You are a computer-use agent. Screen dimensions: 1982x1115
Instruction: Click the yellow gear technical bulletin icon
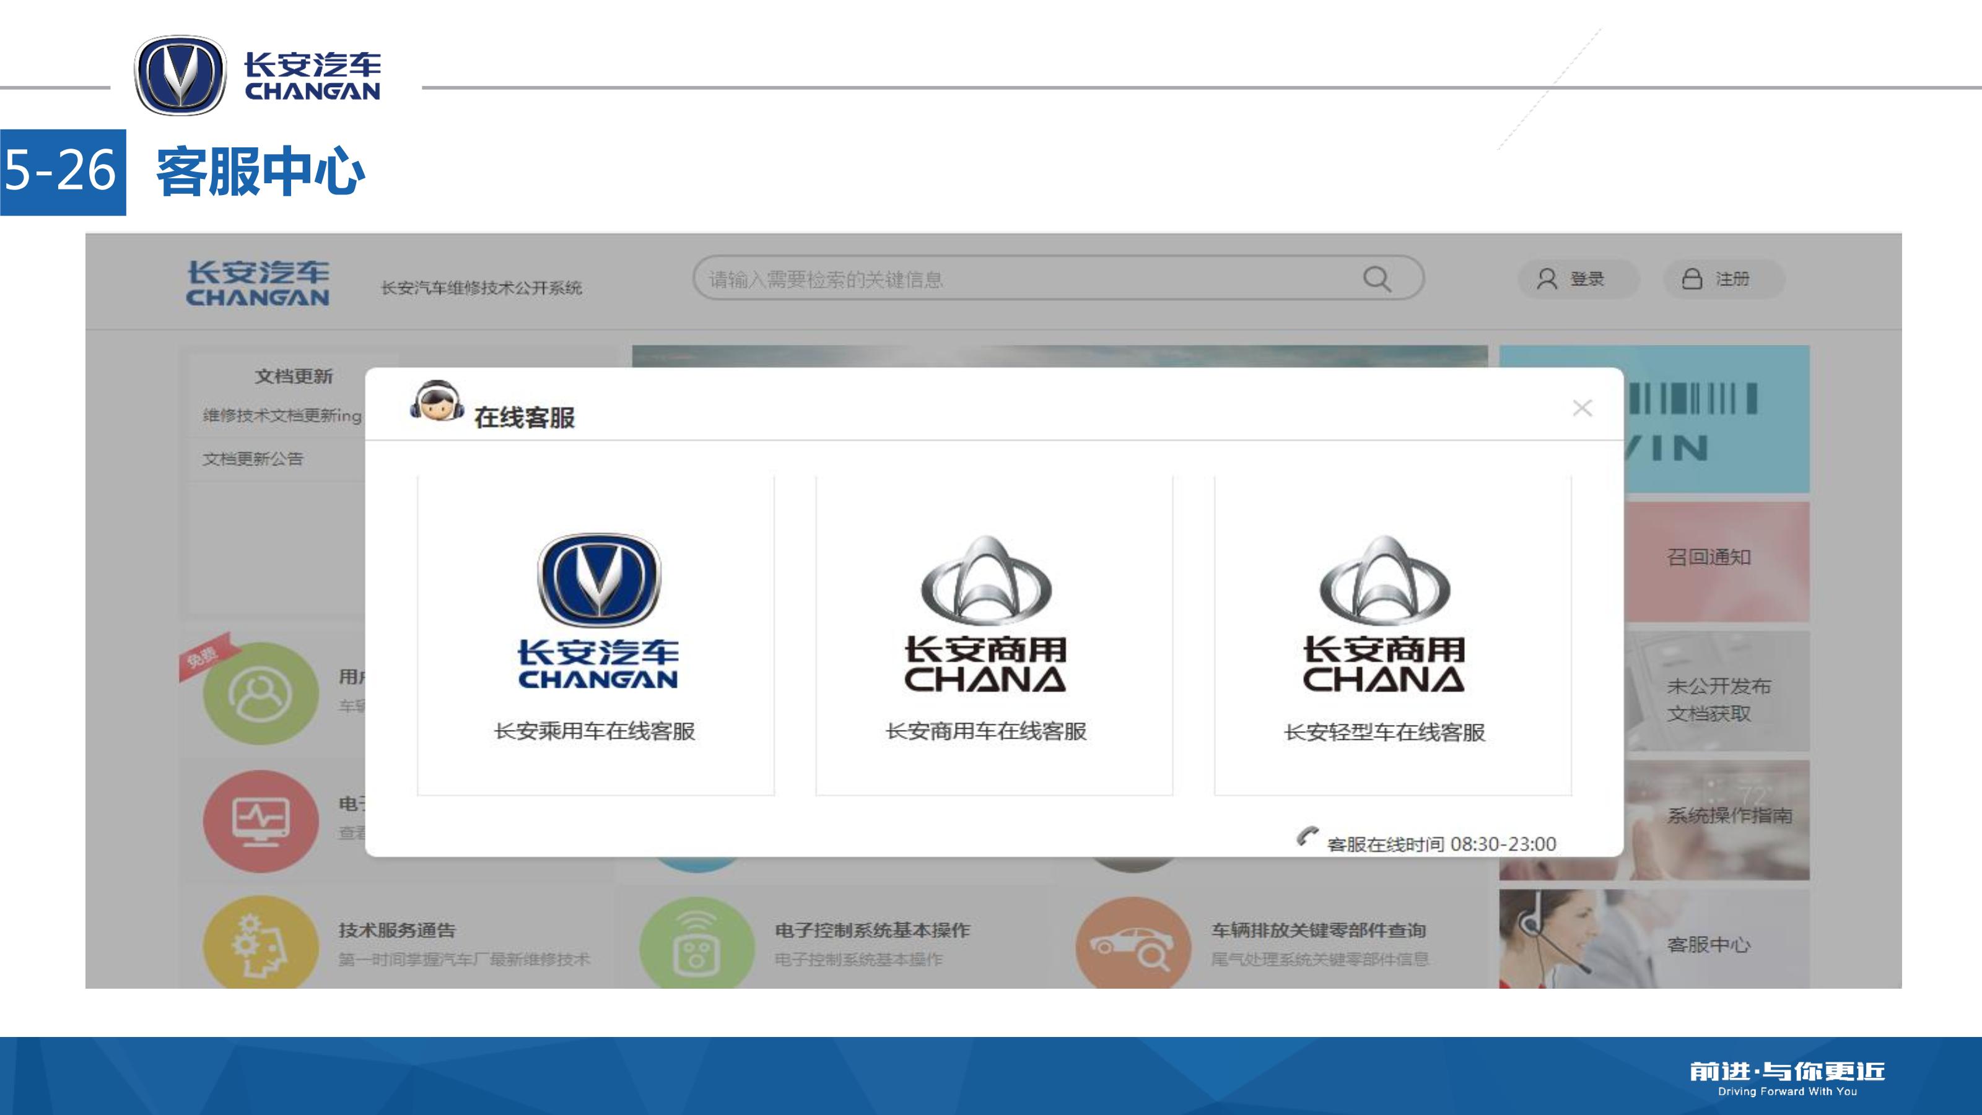pos(261,944)
